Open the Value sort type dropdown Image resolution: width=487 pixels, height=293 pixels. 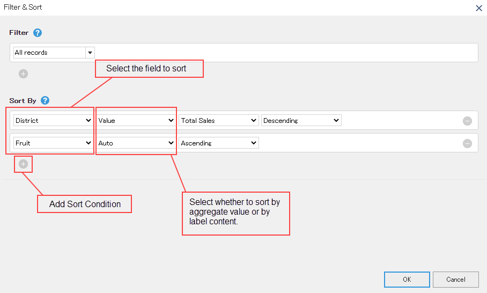[x=136, y=121]
